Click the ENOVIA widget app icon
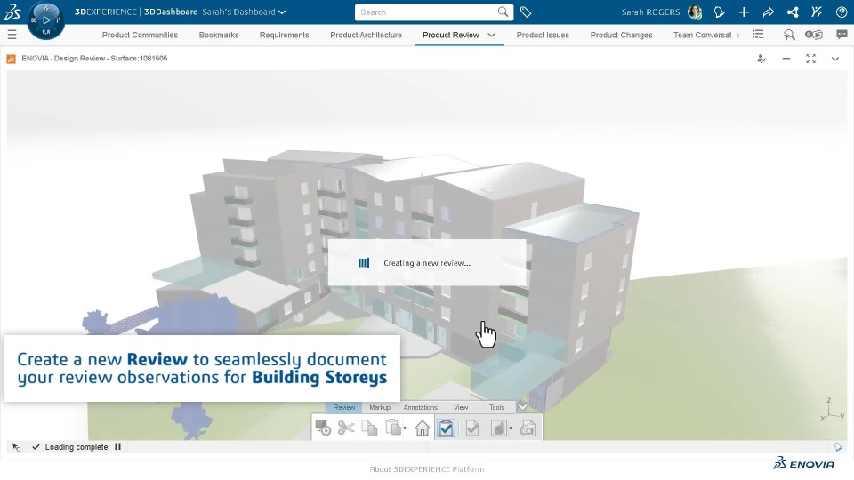Viewport: 854px width, 480px height. 11,59
